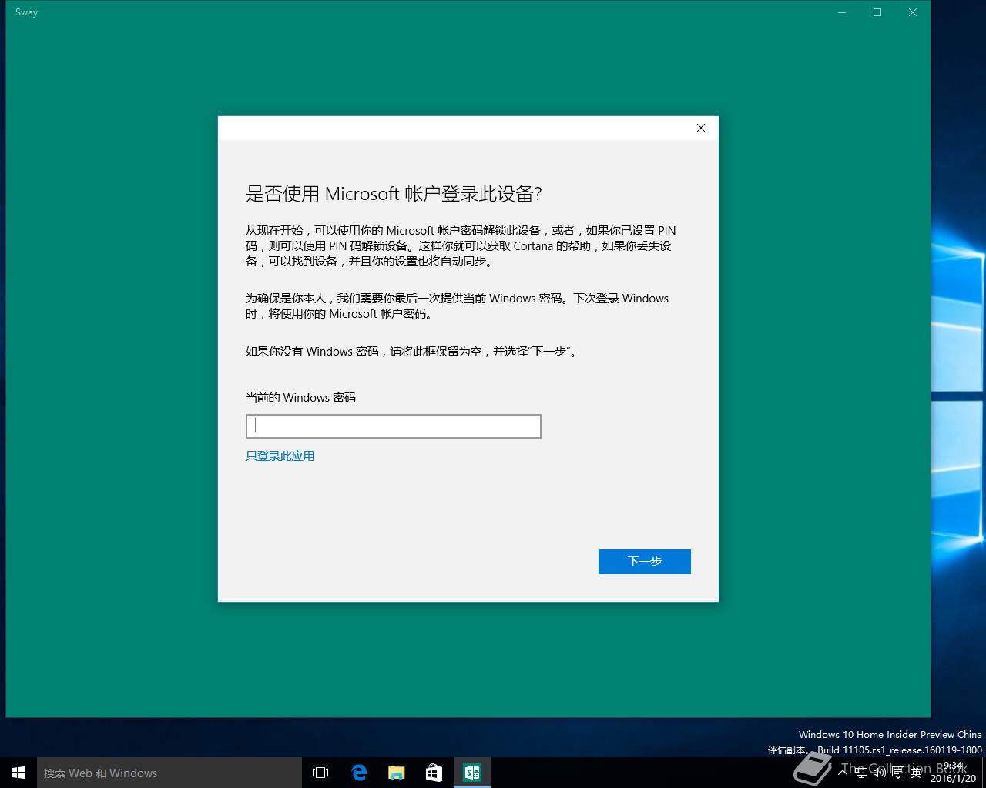The width and height of the screenshot is (986, 788).
Task: Open File Explorer from the taskbar
Action: [x=396, y=773]
